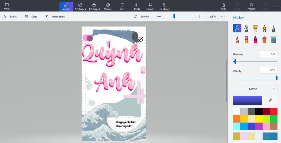Open the History panel
Viewport: 281px width, 143px height.
pos(251,7)
